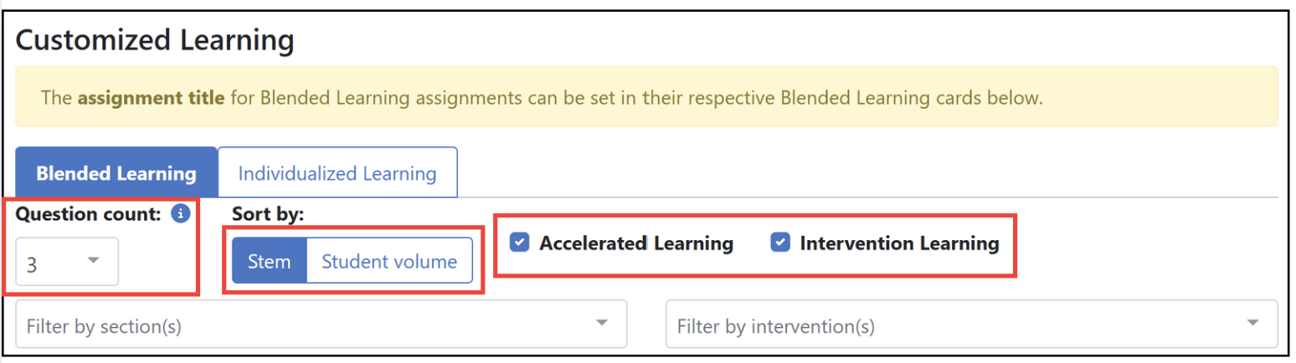Click the Accelerated Learning label text
Image resolution: width=1296 pixels, height=363 pixels.
[x=636, y=243]
